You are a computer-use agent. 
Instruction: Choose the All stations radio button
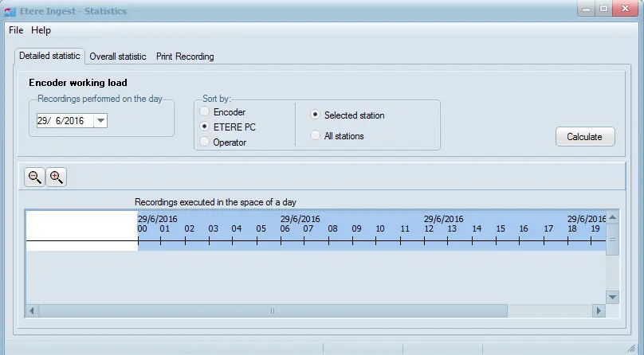point(316,136)
